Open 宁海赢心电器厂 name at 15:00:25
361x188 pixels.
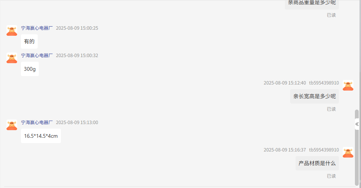click(37, 28)
